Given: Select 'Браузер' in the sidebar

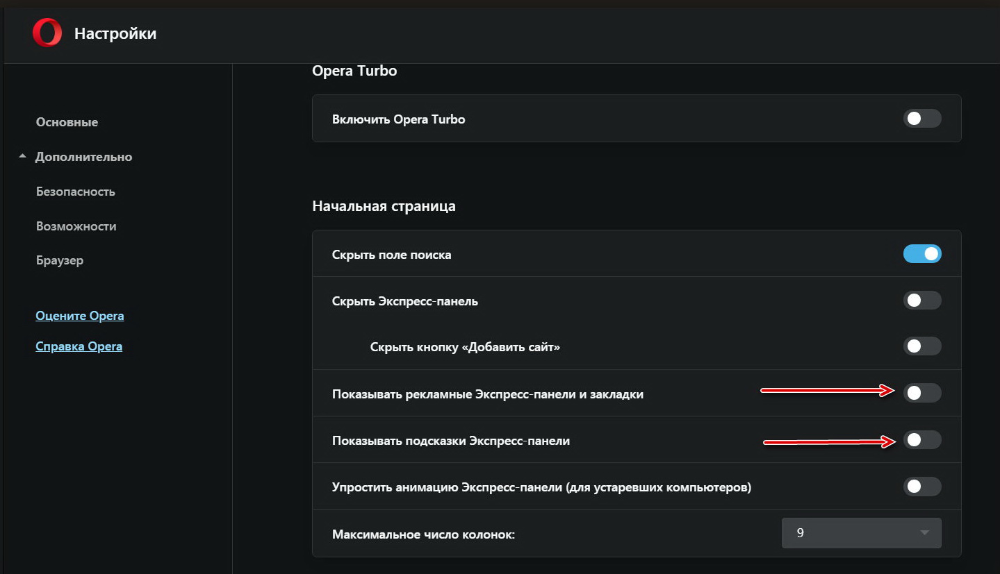Looking at the screenshot, I should 60,261.
